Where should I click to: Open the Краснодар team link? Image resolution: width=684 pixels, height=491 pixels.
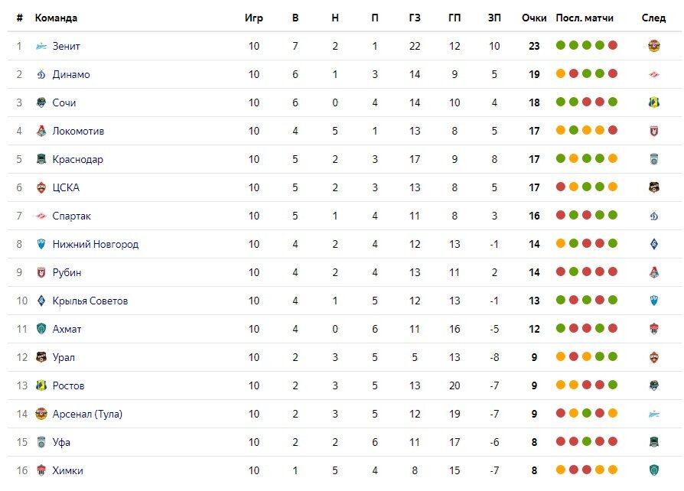[77, 159]
